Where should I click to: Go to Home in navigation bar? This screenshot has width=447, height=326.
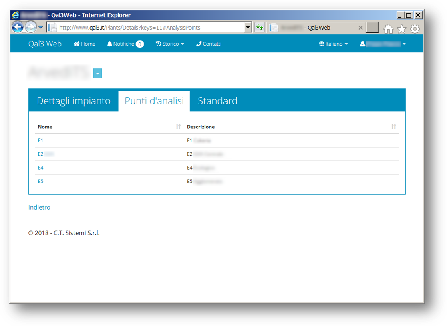coord(85,44)
